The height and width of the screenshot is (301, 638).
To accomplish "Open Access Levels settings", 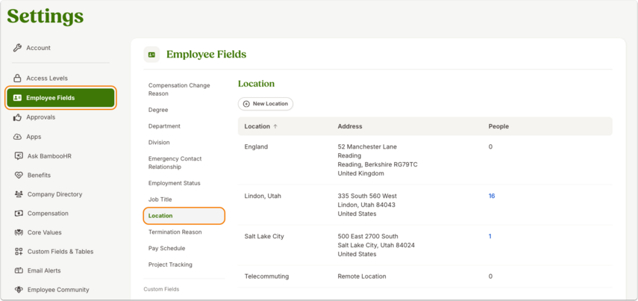I will [x=47, y=78].
